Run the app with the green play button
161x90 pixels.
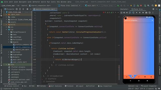click(118, 5)
